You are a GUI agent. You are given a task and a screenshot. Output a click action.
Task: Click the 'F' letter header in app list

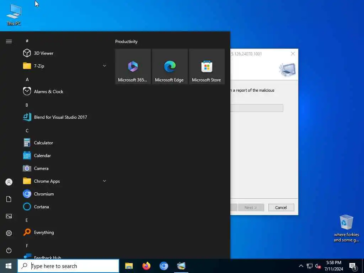(x=27, y=246)
